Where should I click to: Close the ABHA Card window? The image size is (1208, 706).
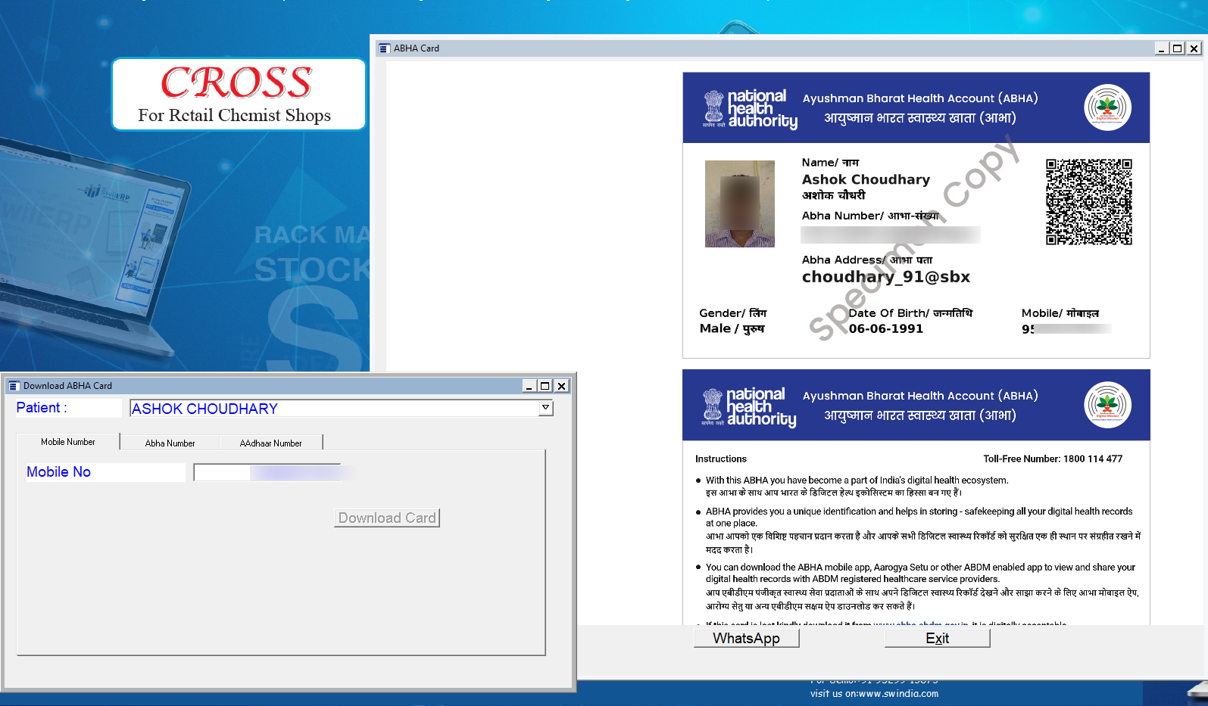point(1194,48)
